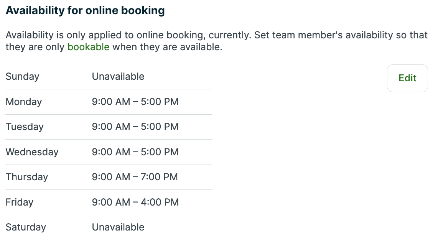Viewport: 438px width, 247px height.
Task: Click Tuesday's 9:00 AM – 5:00 PM hours
Action: pyautogui.click(x=135, y=127)
